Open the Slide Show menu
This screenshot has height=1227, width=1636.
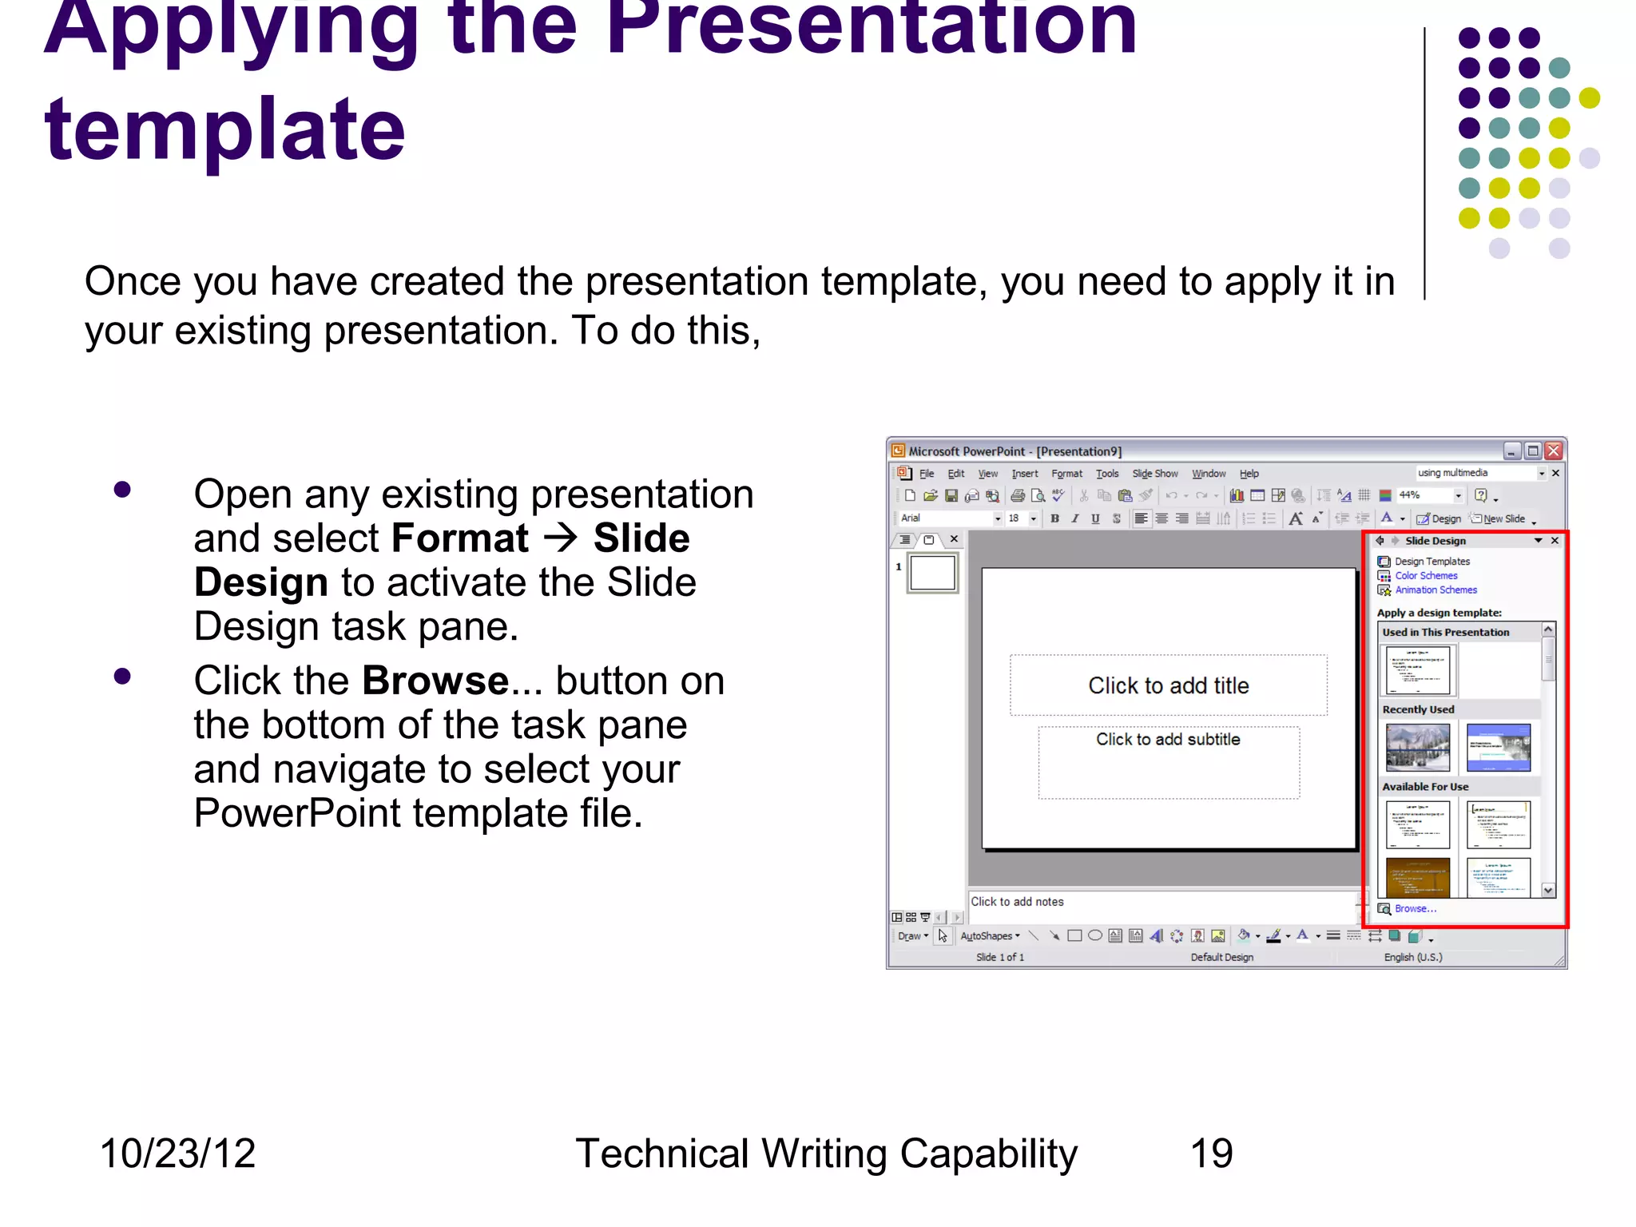point(1154,474)
